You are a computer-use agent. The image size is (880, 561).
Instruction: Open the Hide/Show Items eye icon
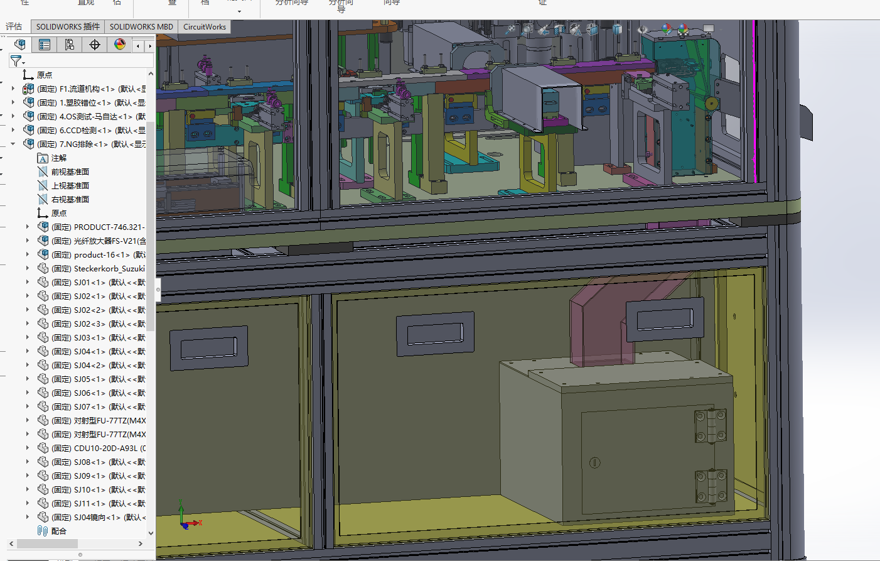(x=643, y=29)
